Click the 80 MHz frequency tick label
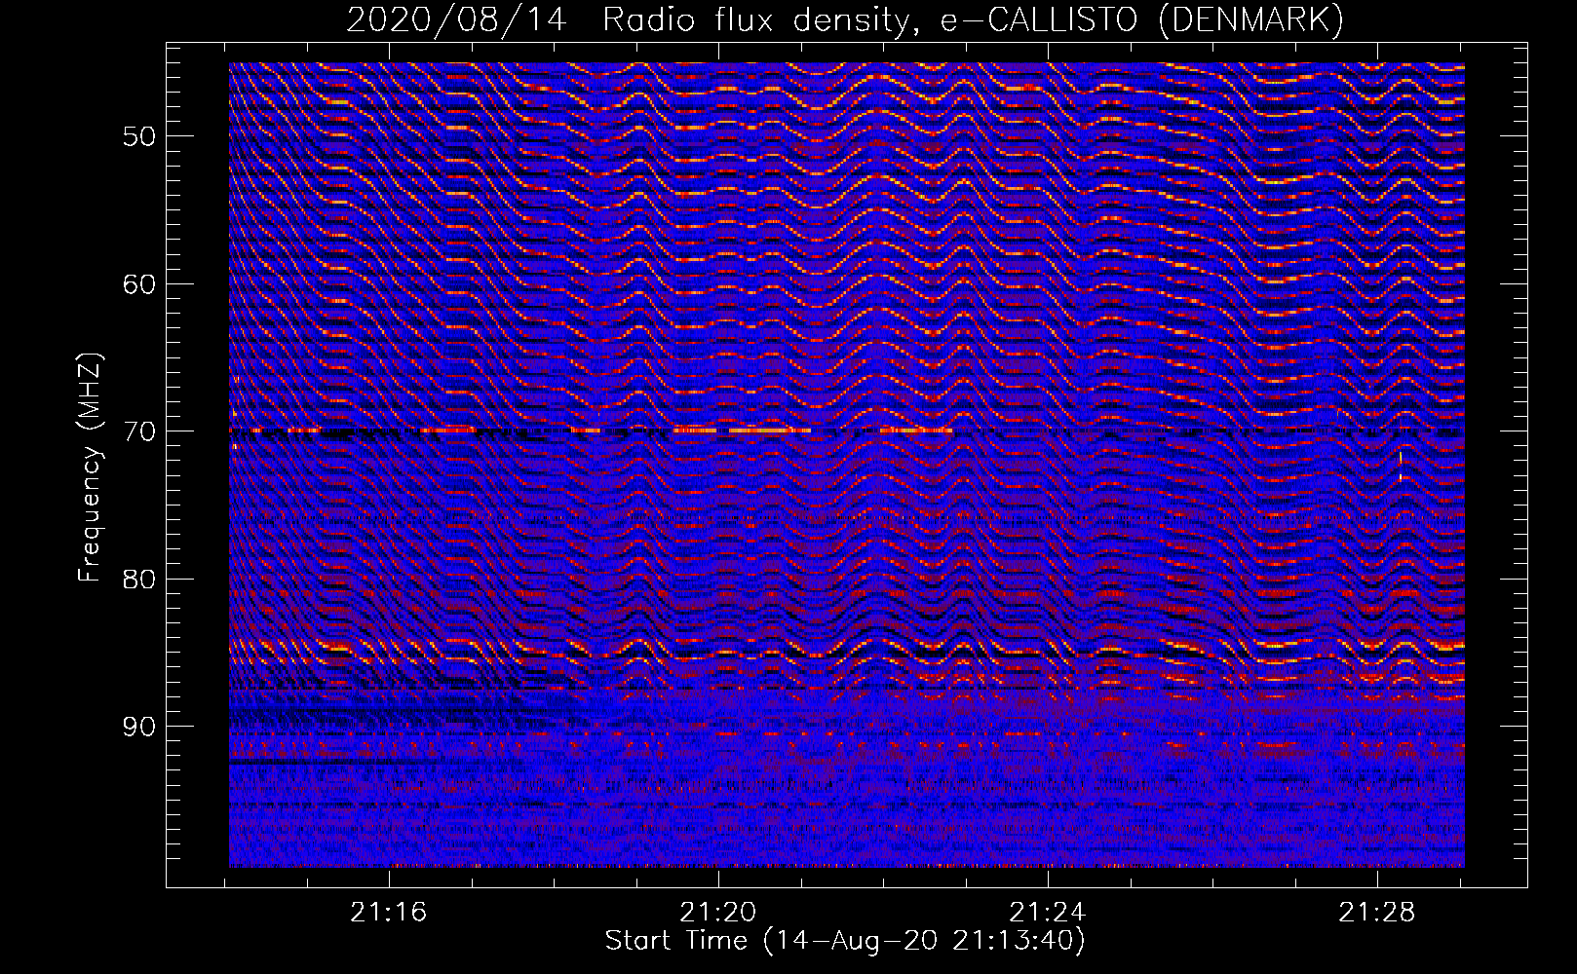The image size is (1577, 974). pos(138,579)
